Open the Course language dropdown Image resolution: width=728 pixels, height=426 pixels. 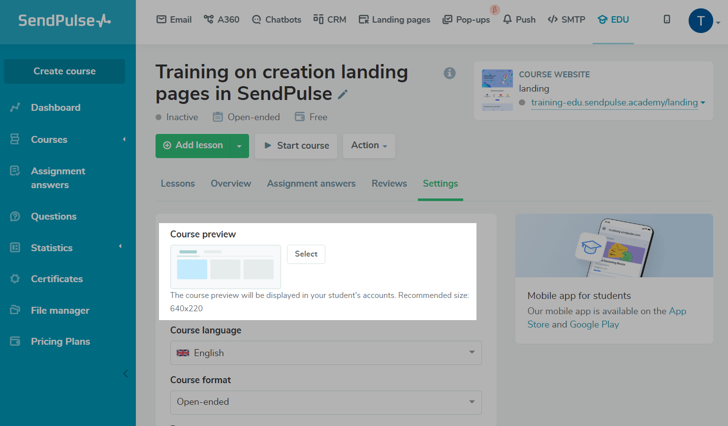[325, 353]
